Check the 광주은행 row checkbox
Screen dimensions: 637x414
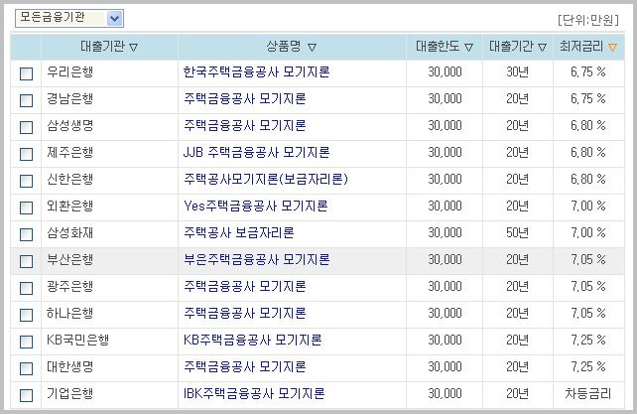point(27,288)
